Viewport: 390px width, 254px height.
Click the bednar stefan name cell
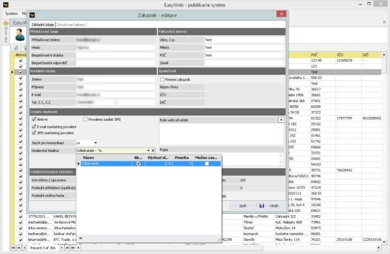[x=64, y=234]
